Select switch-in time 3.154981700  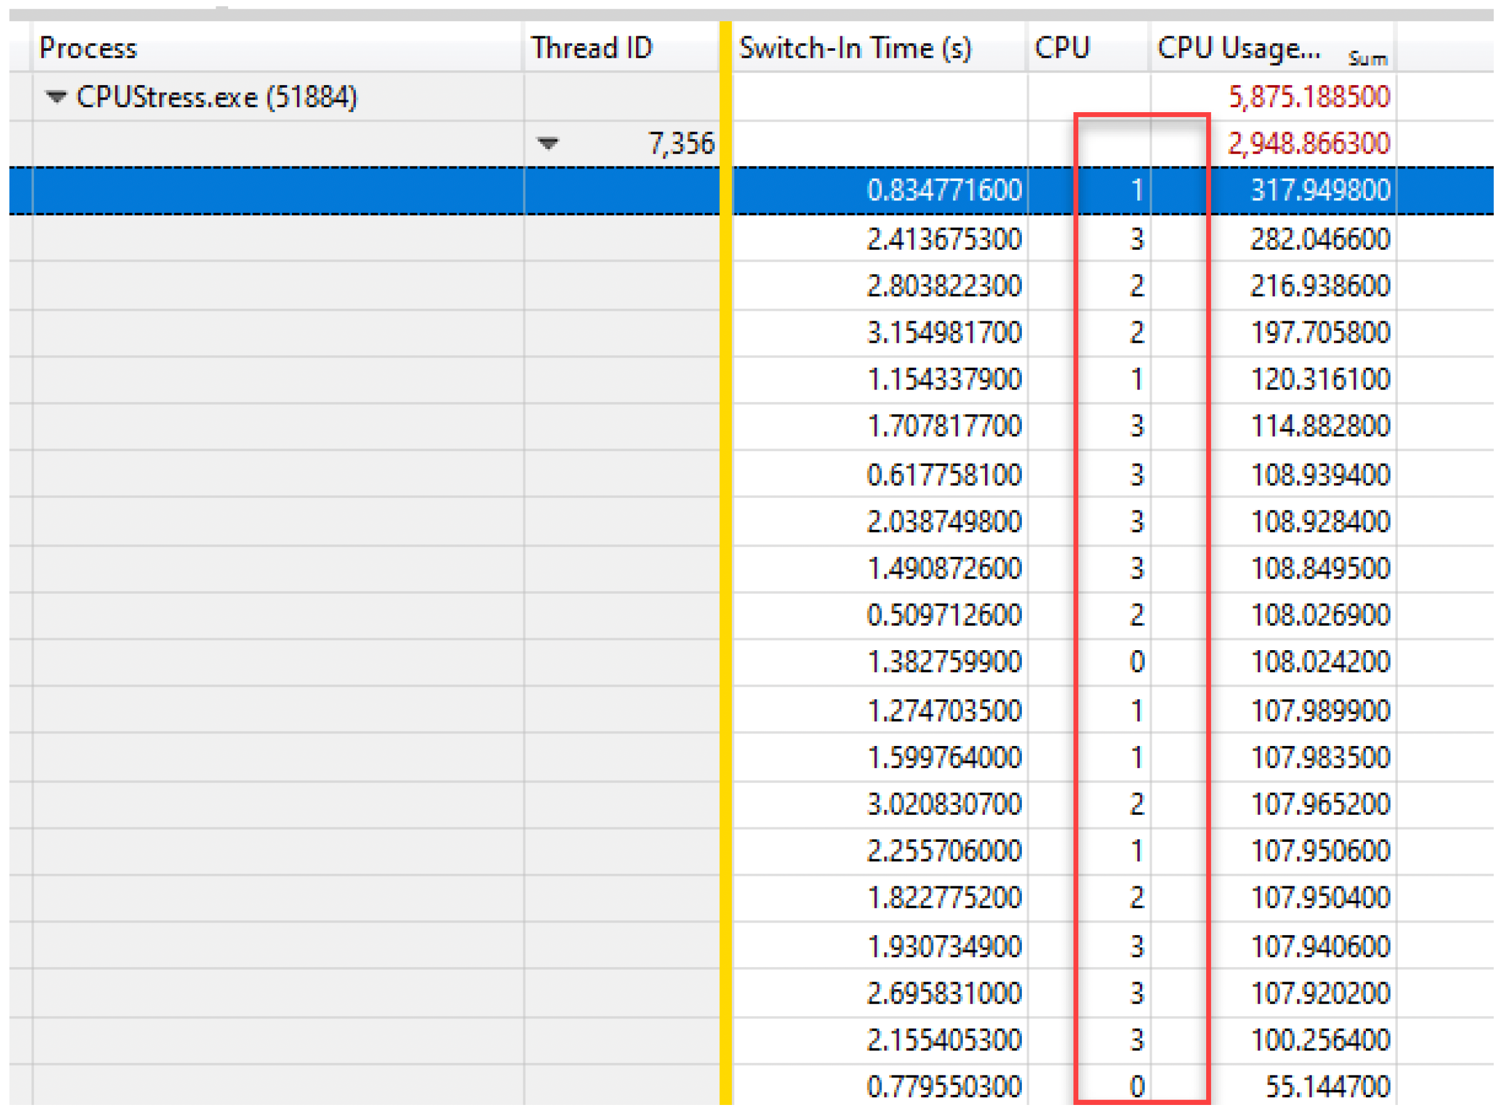point(944,332)
